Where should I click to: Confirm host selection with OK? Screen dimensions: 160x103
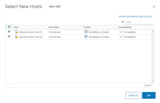coord(149,95)
